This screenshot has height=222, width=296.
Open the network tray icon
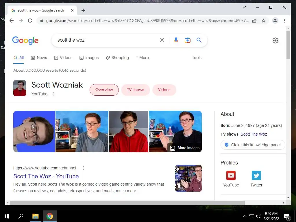coord(252,216)
